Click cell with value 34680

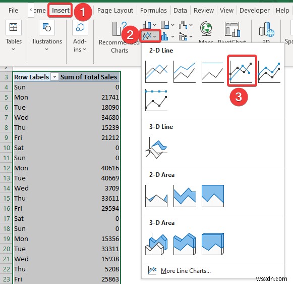[x=89, y=118]
